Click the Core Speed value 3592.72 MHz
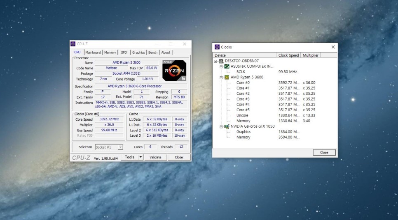The height and width of the screenshot is (220, 398). pos(109,119)
